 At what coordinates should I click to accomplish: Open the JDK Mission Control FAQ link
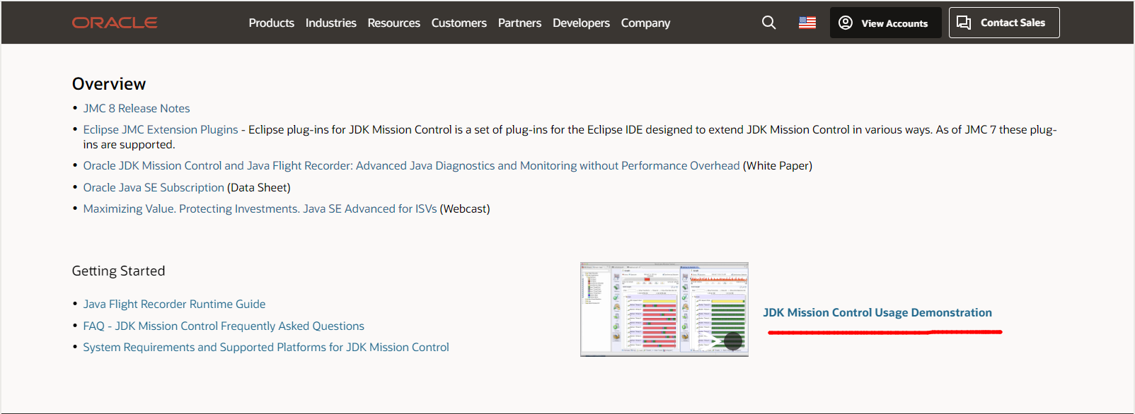[224, 326]
